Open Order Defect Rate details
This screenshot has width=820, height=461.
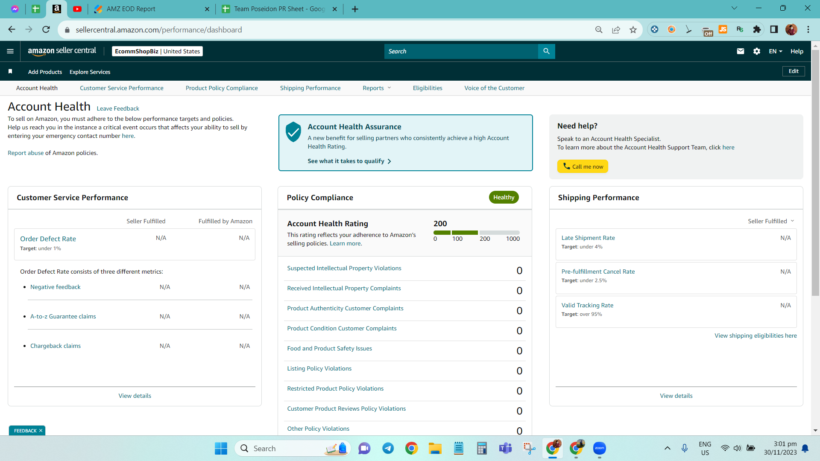(x=48, y=239)
